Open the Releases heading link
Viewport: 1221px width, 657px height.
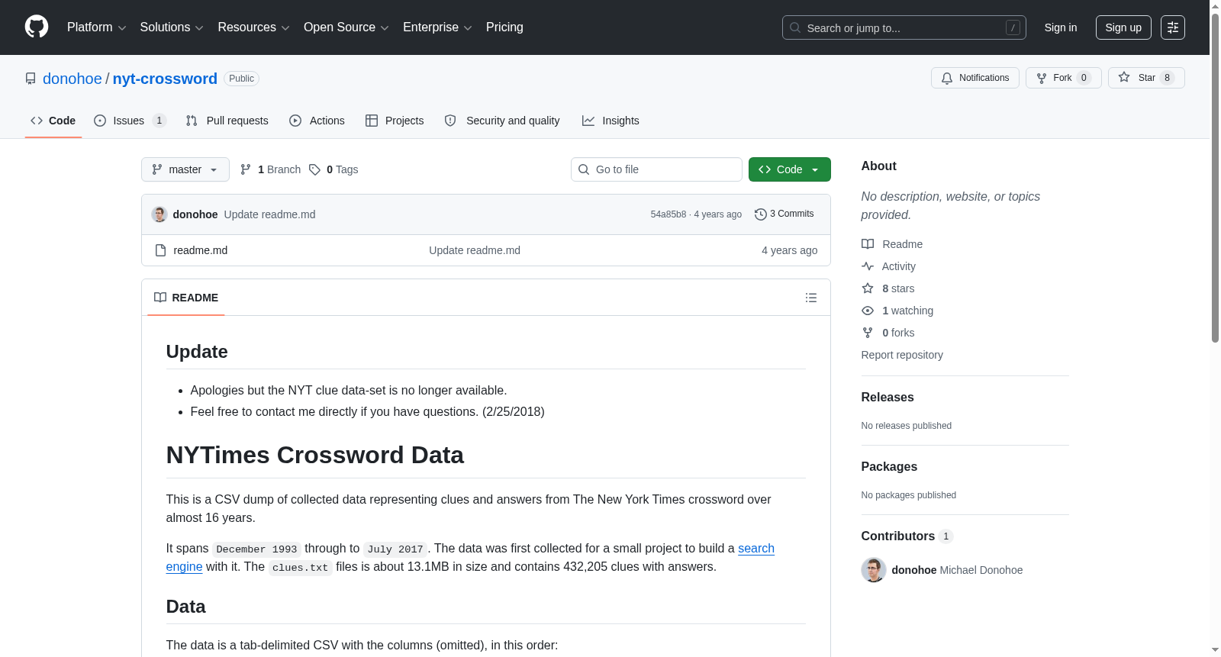coord(888,398)
